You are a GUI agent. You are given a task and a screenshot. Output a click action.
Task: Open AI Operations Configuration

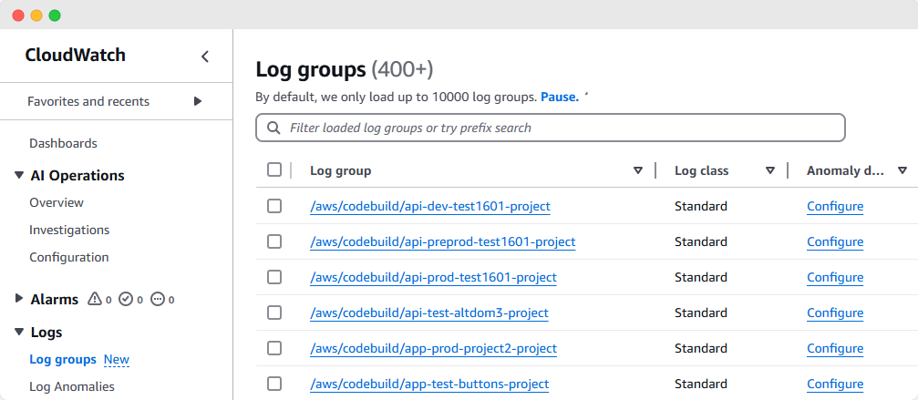(x=69, y=257)
